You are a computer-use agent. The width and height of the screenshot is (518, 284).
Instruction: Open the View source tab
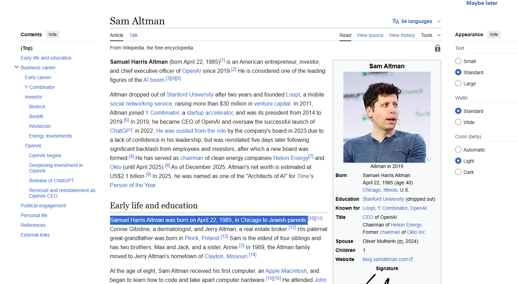pyautogui.click(x=370, y=35)
